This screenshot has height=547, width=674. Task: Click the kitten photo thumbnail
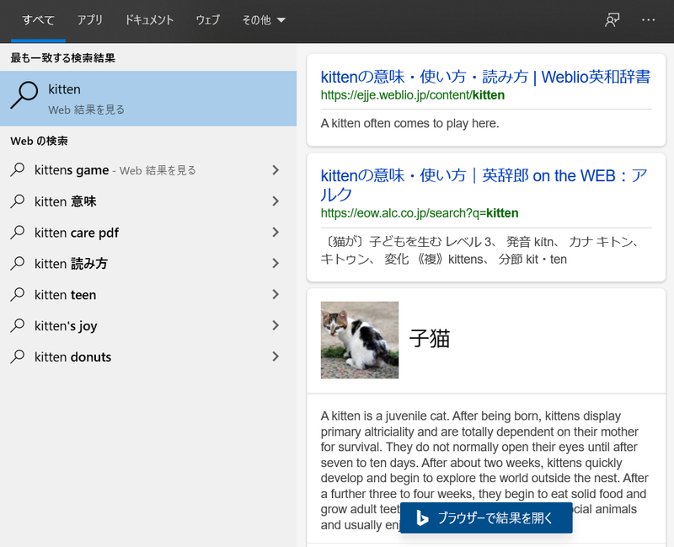[360, 340]
